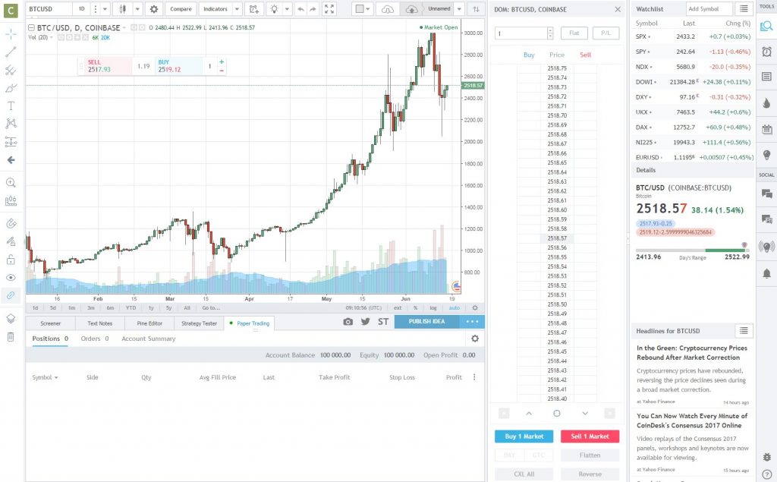
Task: Create an alert with the alarm-plus icon
Action: [253, 9]
